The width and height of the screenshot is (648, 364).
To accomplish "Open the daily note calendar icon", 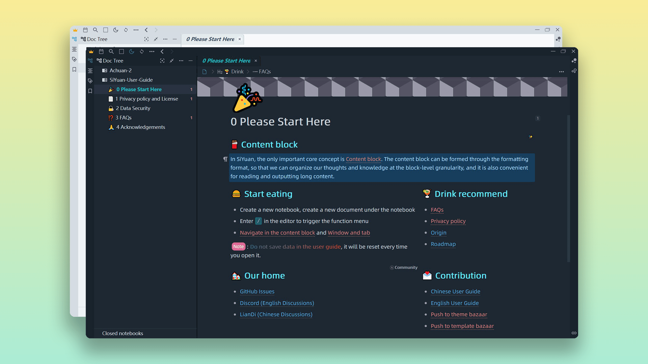I will pos(101,52).
